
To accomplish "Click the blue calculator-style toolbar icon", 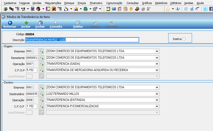I will click(114, 9).
